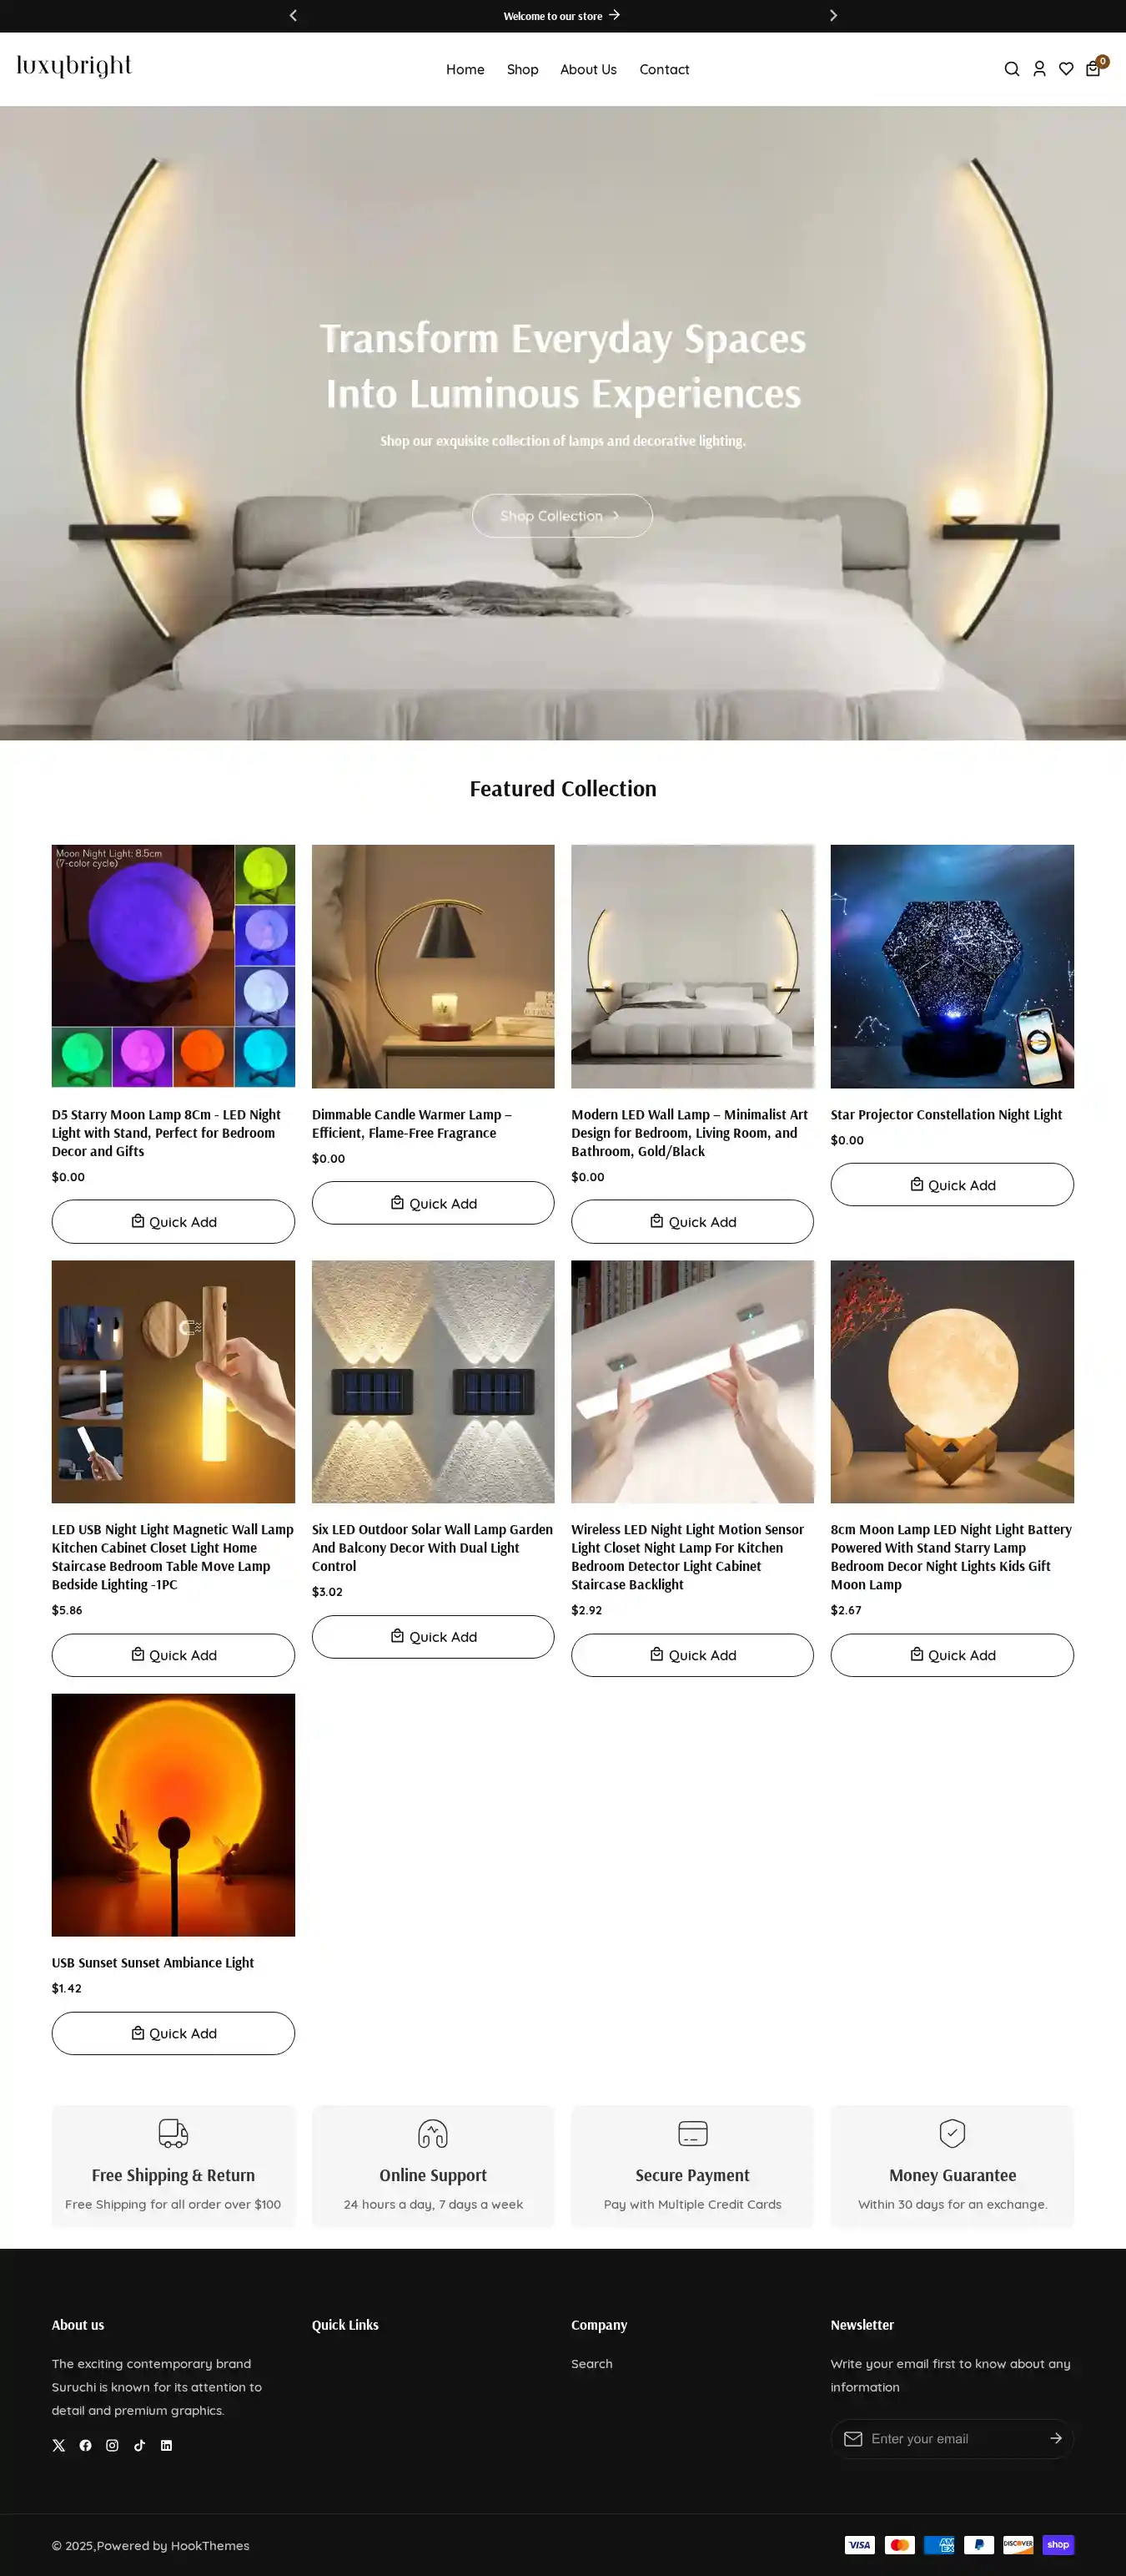Open the account user icon
Viewport: 1126px width, 2576px height.
coord(1039,69)
